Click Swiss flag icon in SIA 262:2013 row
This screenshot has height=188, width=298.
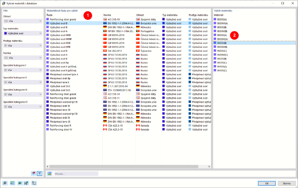[105, 51]
